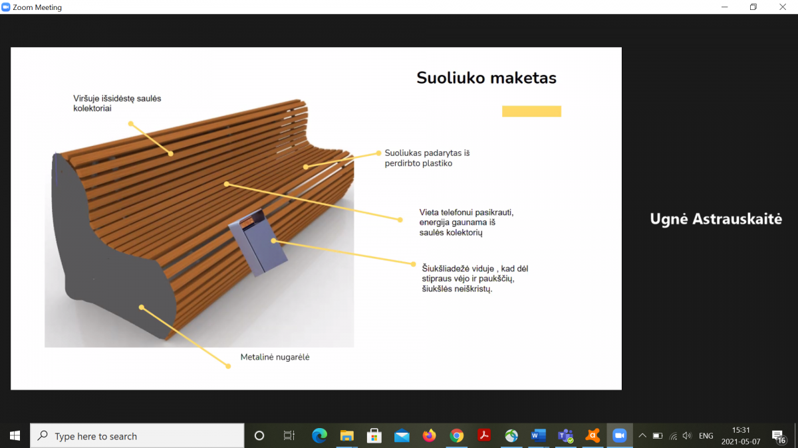Click the Suoliukas padarytas iš perdirbto plastiko text

click(427, 158)
